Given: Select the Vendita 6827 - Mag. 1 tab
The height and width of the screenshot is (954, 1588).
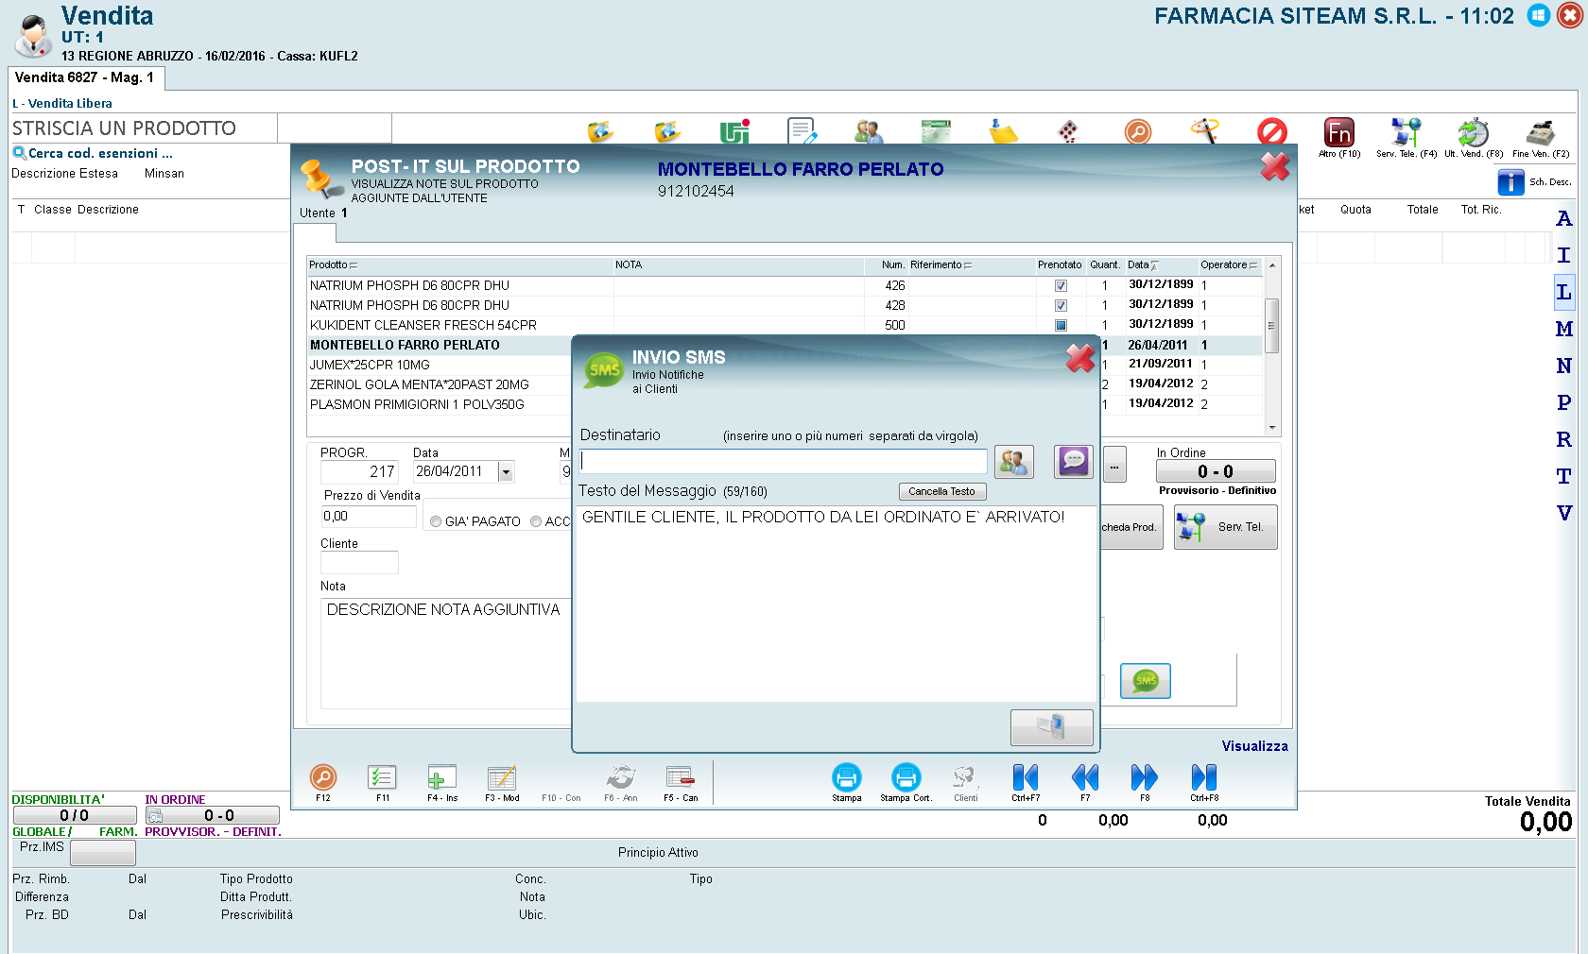Looking at the screenshot, I should click(x=86, y=77).
